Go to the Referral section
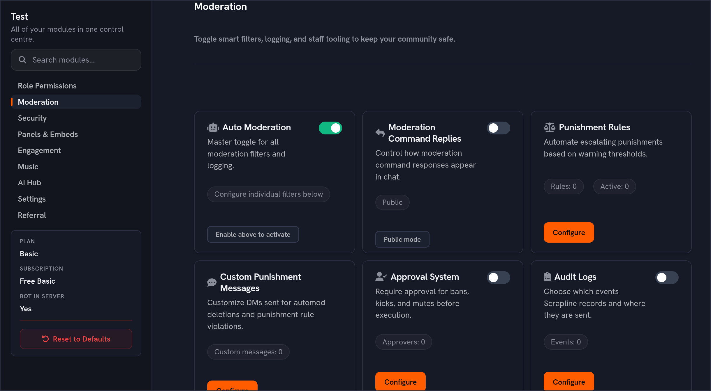The width and height of the screenshot is (711, 391). [76, 215]
